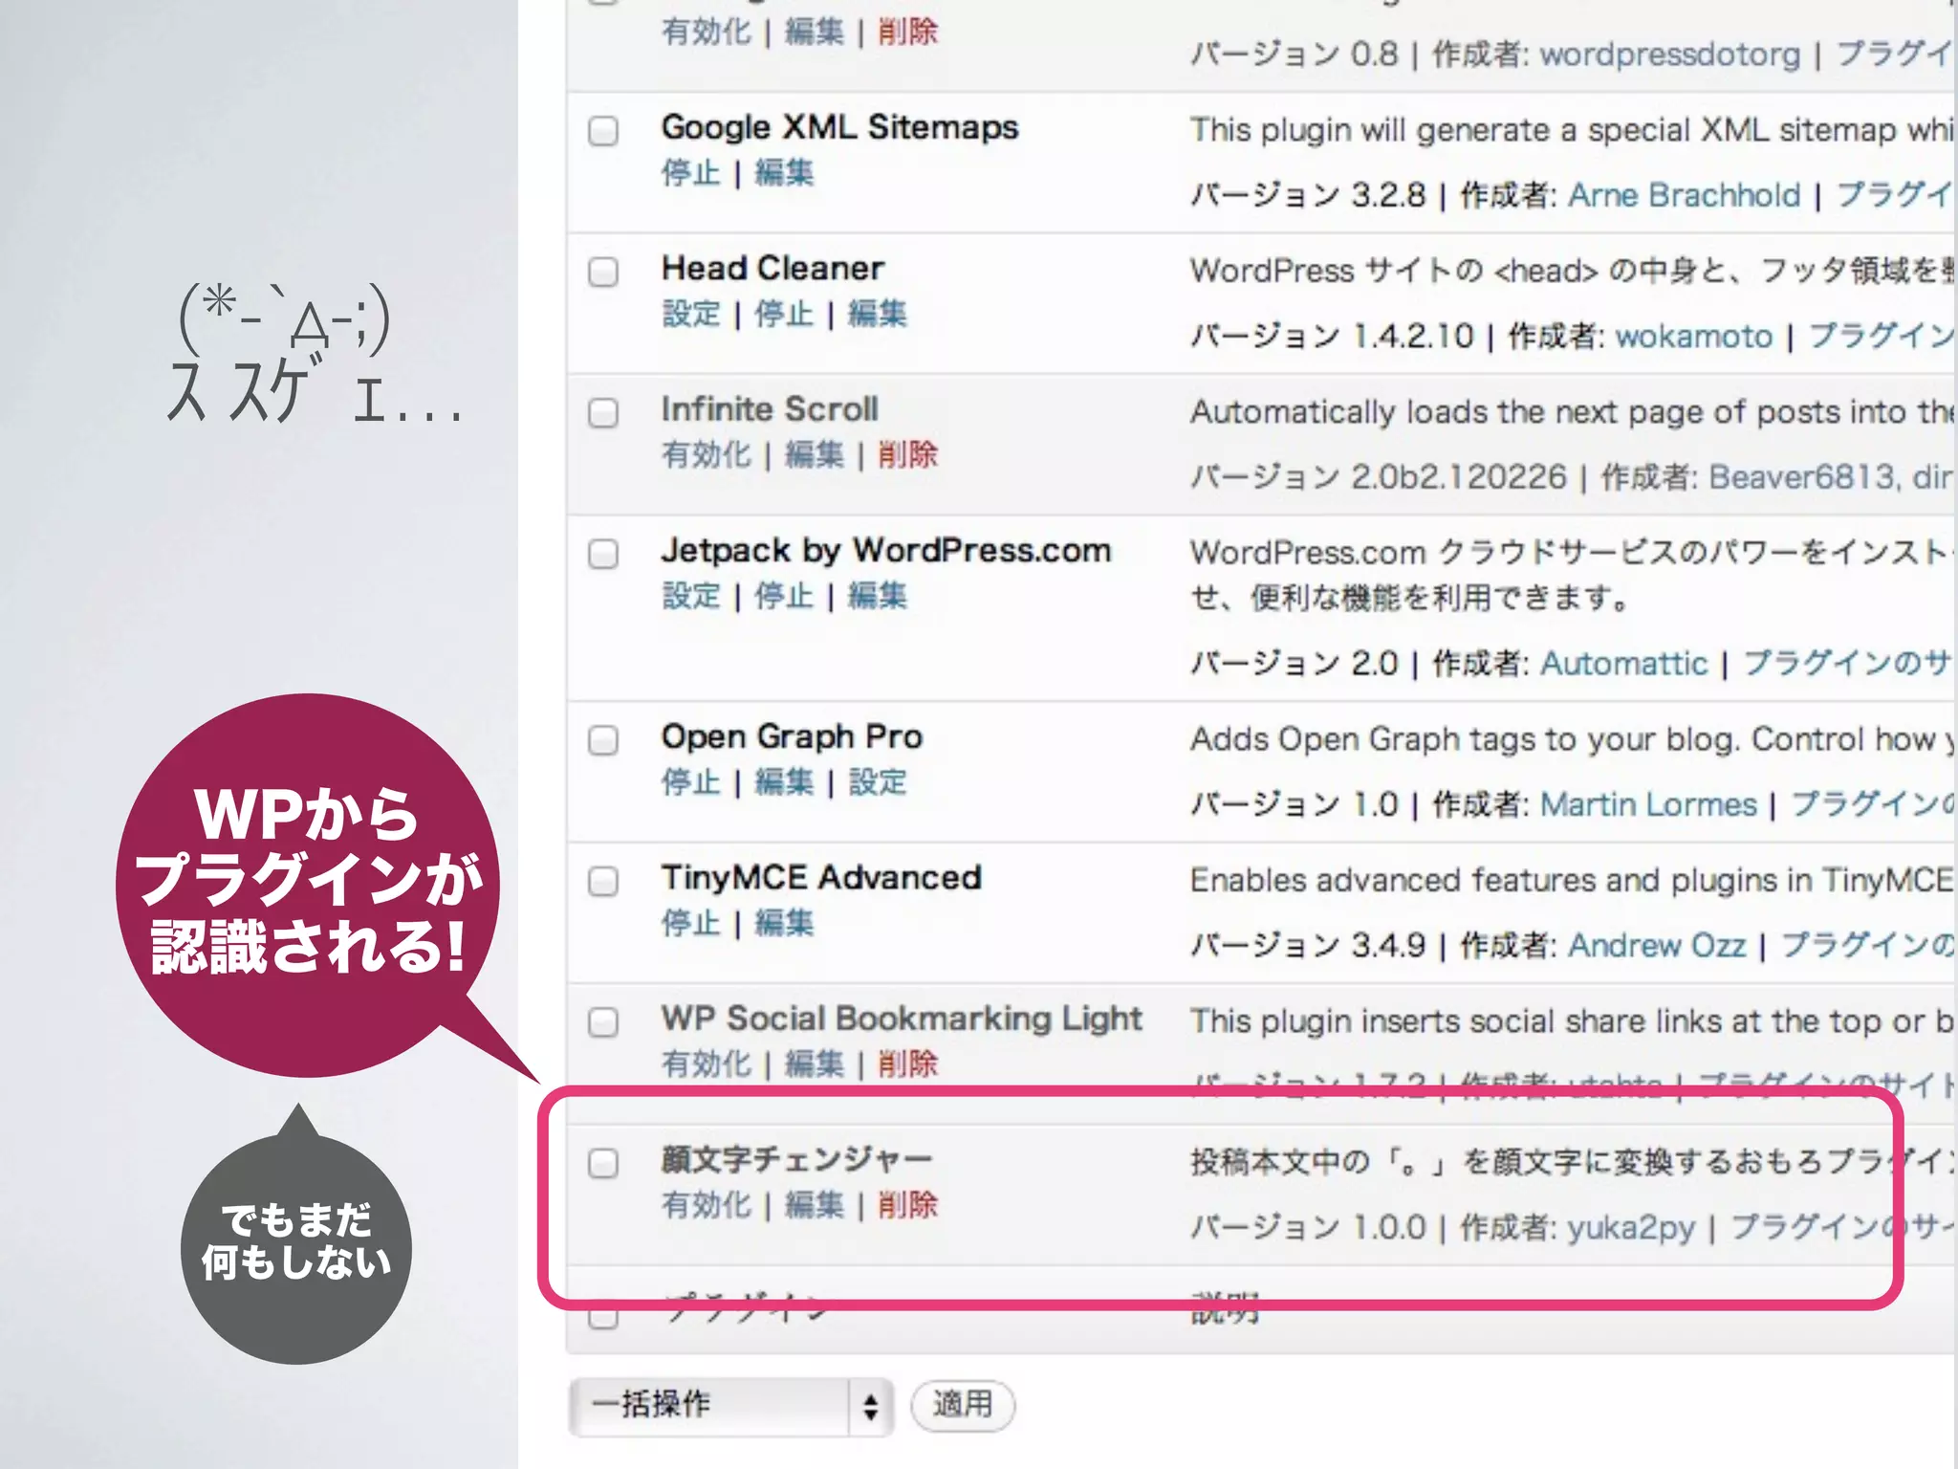Click 停止 under TinyMCE Advanced
This screenshot has height=1469, width=1958.
coord(691,923)
